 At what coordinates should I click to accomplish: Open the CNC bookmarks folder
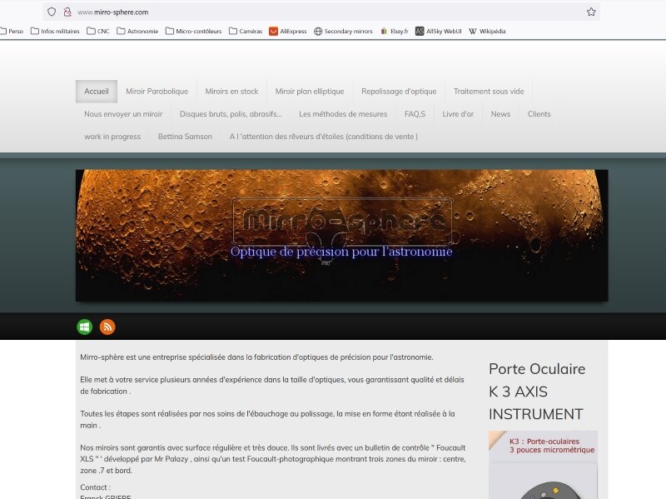(98, 31)
